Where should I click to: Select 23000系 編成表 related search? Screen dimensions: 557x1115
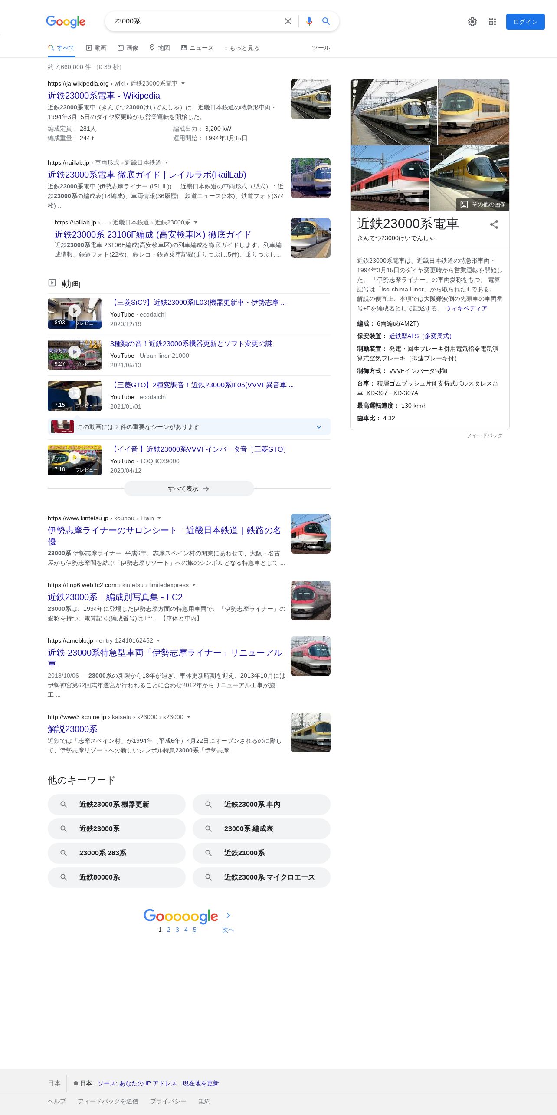pos(262,829)
